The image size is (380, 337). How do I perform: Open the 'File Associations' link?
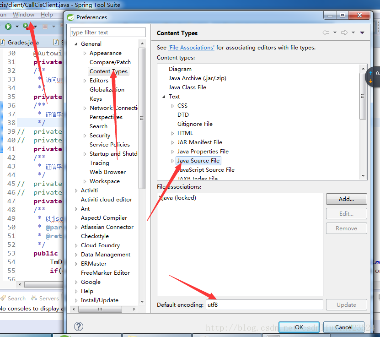(191, 48)
